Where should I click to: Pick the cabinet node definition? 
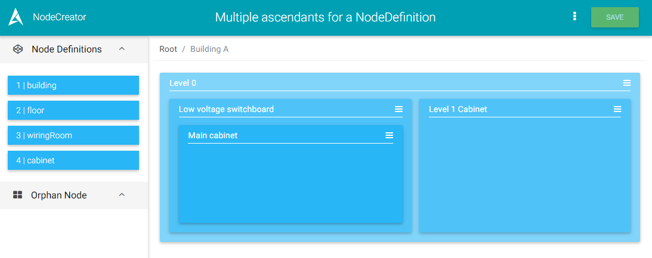click(73, 160)
